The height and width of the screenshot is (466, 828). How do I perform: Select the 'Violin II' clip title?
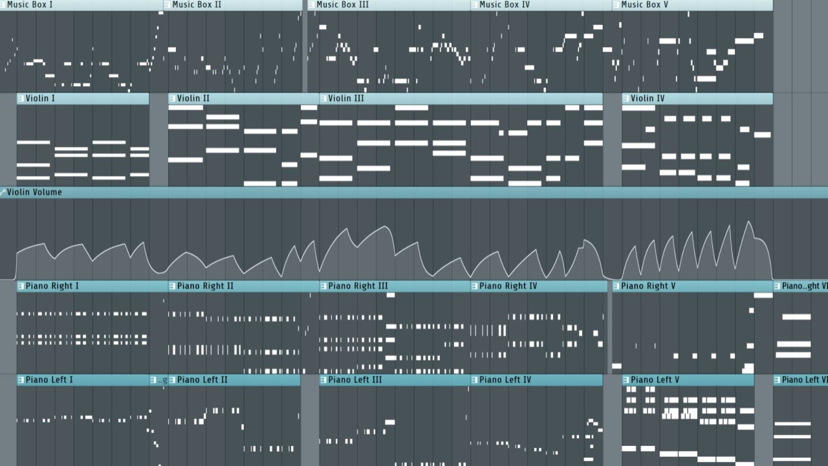coord(193,98)
